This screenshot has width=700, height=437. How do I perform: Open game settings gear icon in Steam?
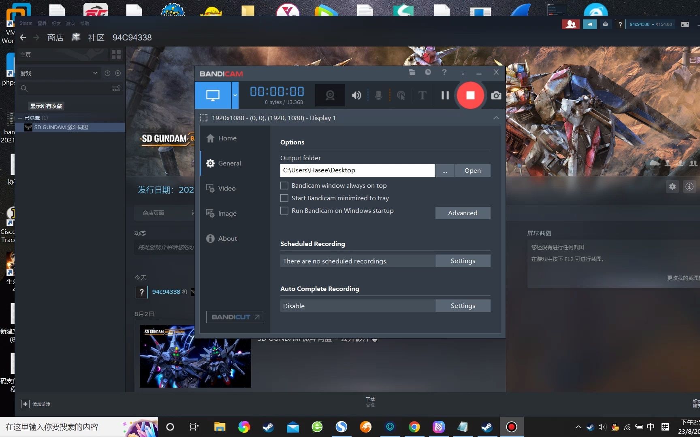point(672,187)
